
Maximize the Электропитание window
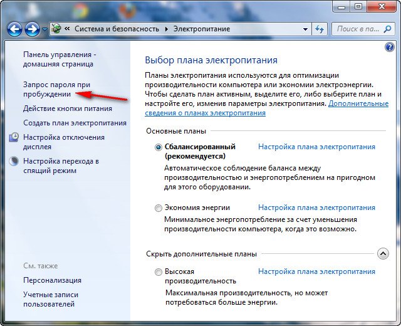pyautogui.click(x=358, y=6)
